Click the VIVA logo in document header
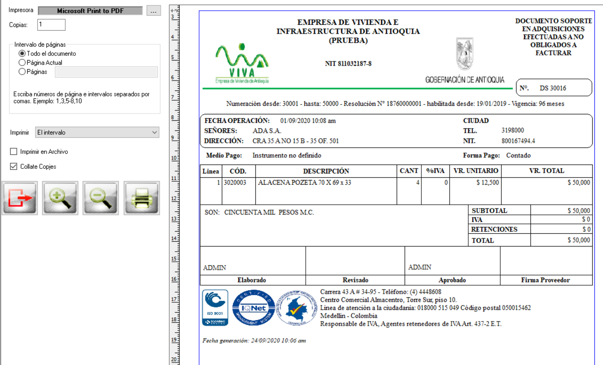The height and width of the screenshot is (365, 603). (x=242, y=64)
